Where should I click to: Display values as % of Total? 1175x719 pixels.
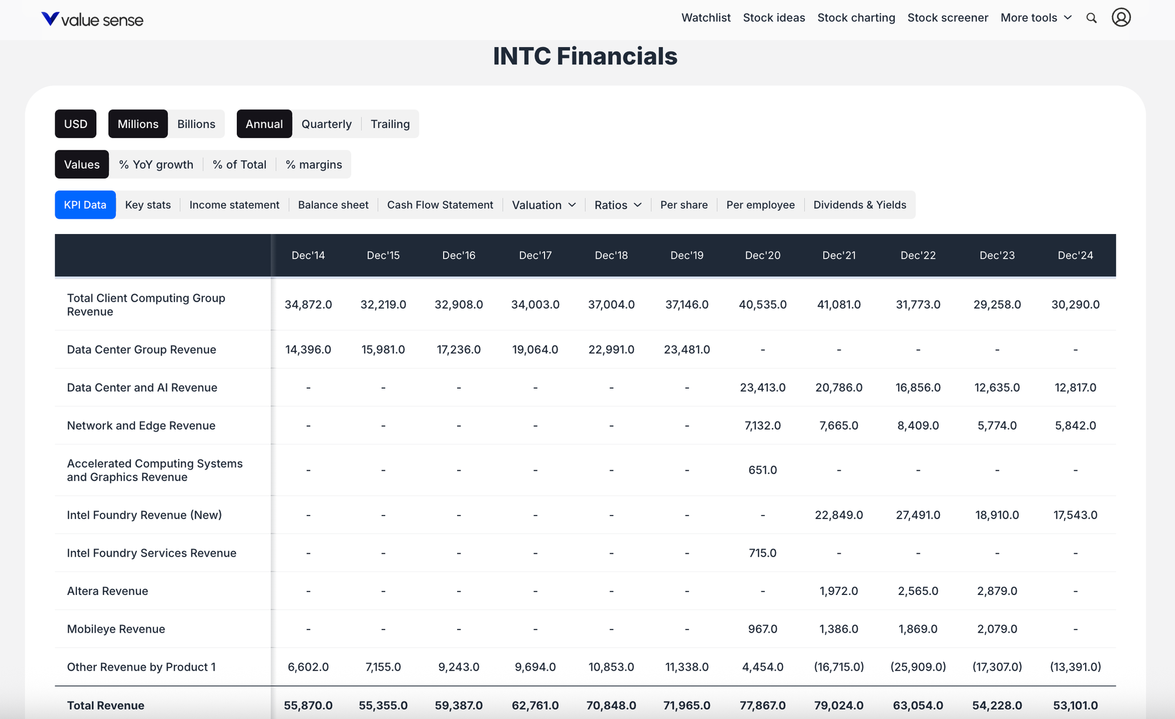tap(239, 165)
